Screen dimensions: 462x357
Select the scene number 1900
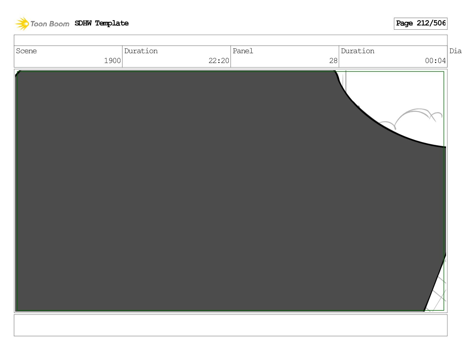click(x=112, y=60)
